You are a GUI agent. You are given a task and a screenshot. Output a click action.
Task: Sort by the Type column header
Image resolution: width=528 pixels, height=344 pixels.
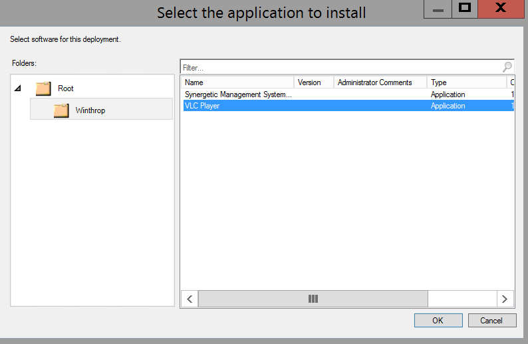pyautogui.click(x=467, y=83)
